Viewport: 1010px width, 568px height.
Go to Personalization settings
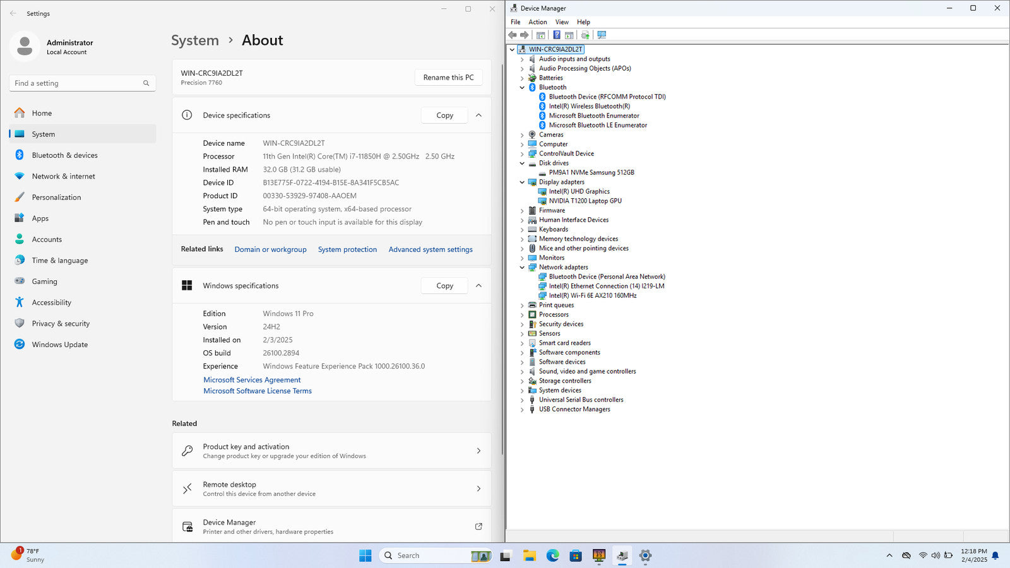83,197
